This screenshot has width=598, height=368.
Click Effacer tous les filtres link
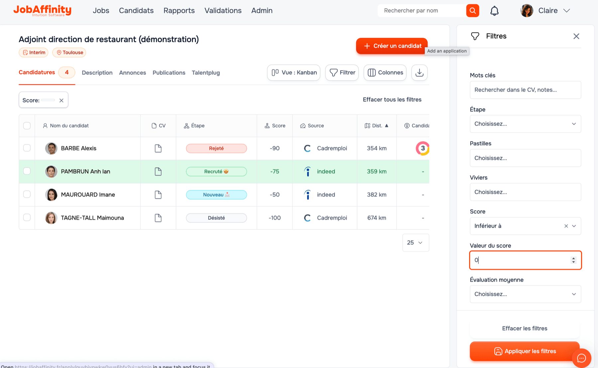pyautogui.click(x=392, y=100)
